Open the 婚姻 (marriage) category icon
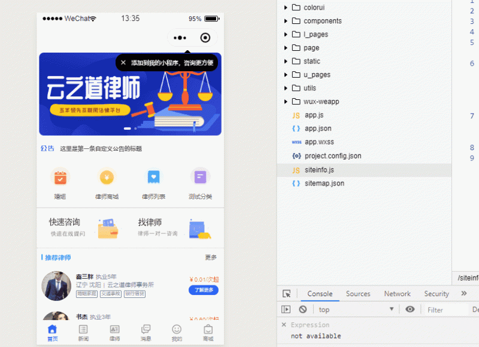Viewport: 479px width, 347px height. (x=60, y=178)
